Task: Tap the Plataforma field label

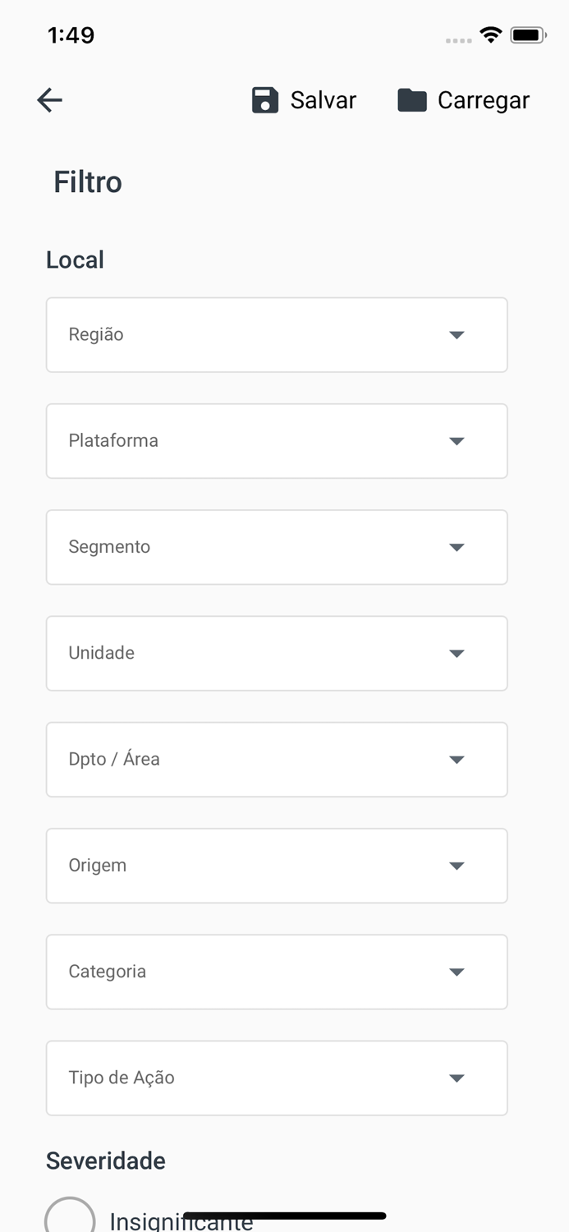Action: 113,440
